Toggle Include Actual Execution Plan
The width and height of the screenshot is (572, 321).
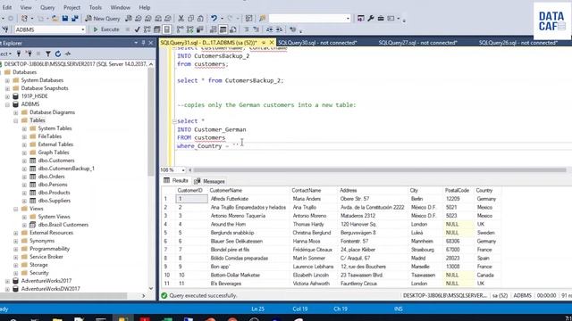(181, 29)
